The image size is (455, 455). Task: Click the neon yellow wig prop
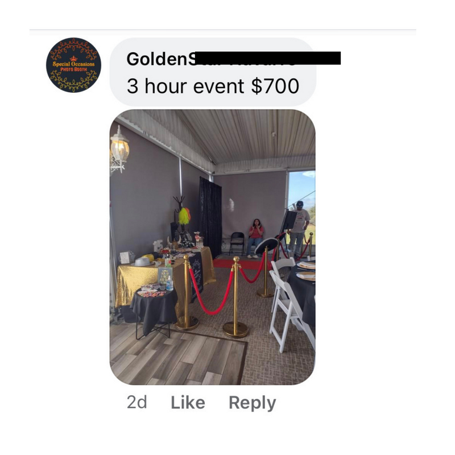point(184,217)
